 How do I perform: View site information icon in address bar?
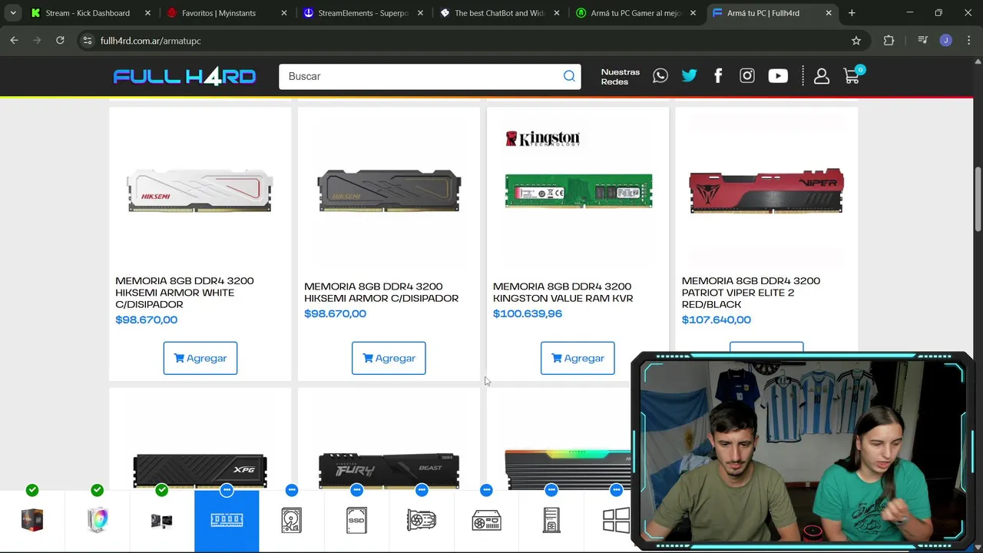click(88, 41)
